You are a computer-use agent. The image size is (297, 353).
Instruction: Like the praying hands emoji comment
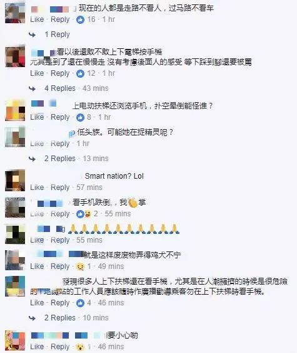pyautogui.click(x=37, y=240)
